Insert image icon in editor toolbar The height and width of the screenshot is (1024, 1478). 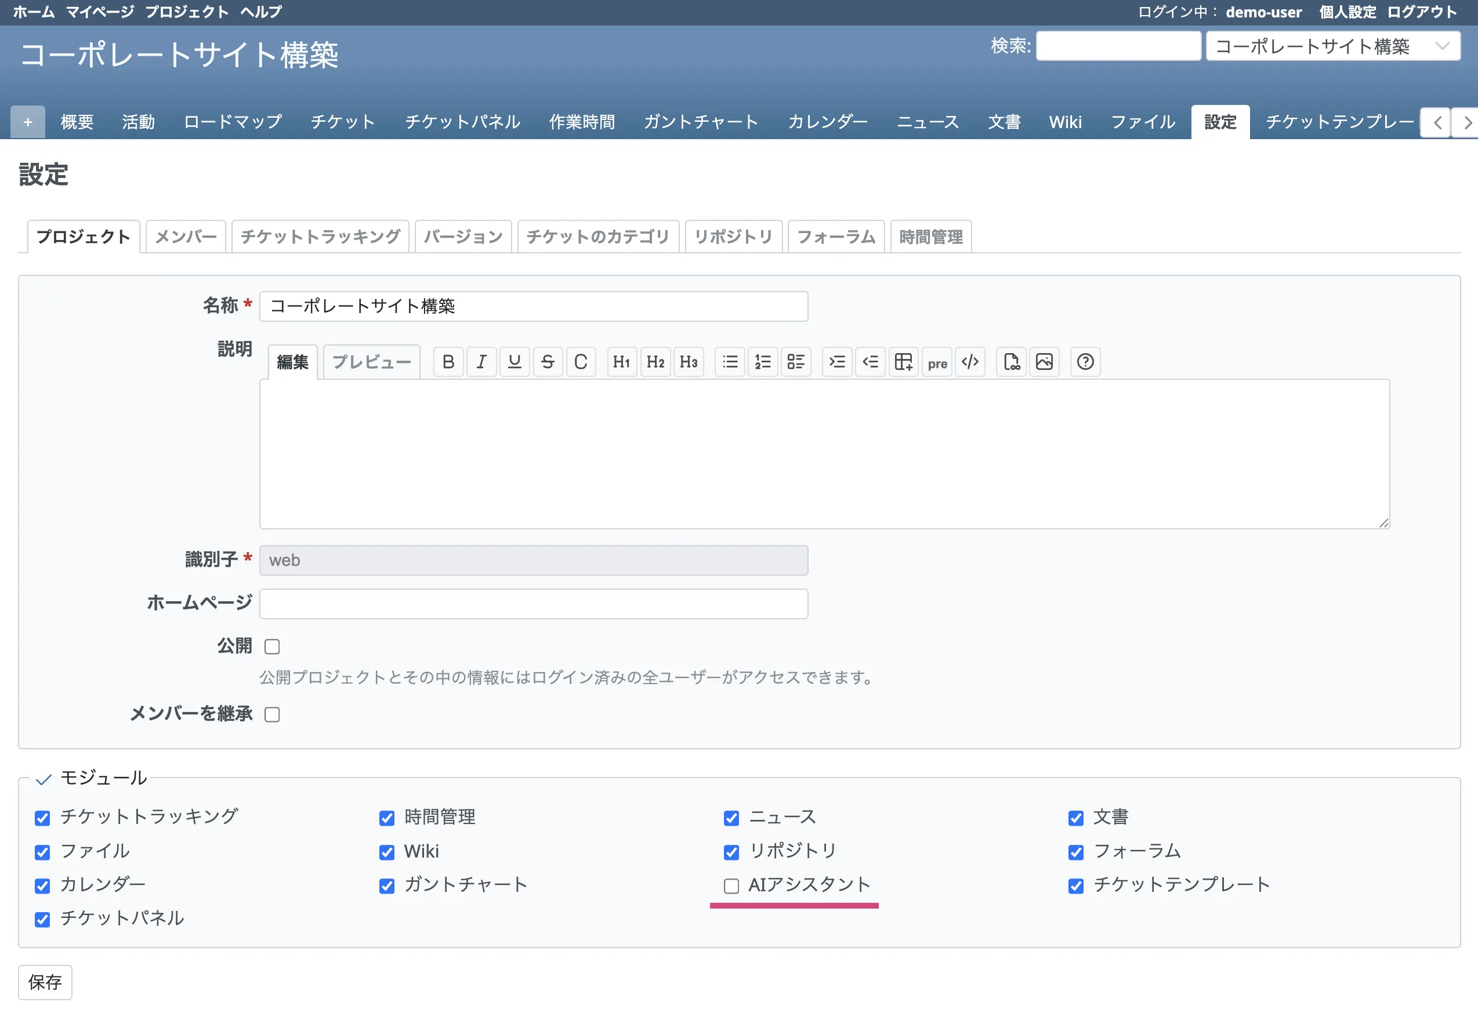pos(1044,362)
